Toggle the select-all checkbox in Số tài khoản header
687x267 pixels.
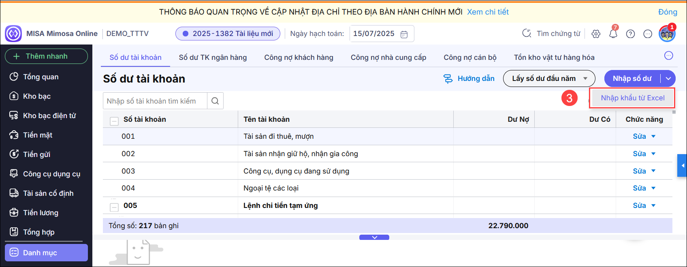pos(114,121)
